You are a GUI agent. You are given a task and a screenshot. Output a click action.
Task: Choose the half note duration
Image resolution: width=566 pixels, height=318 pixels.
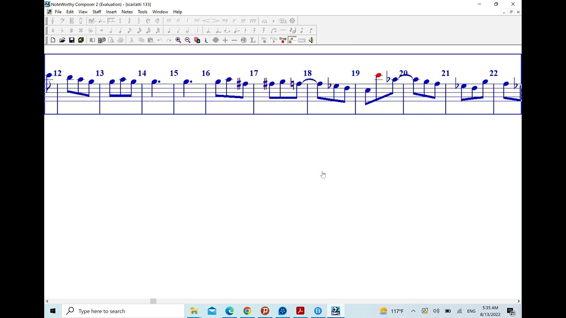tap(111, 30)
